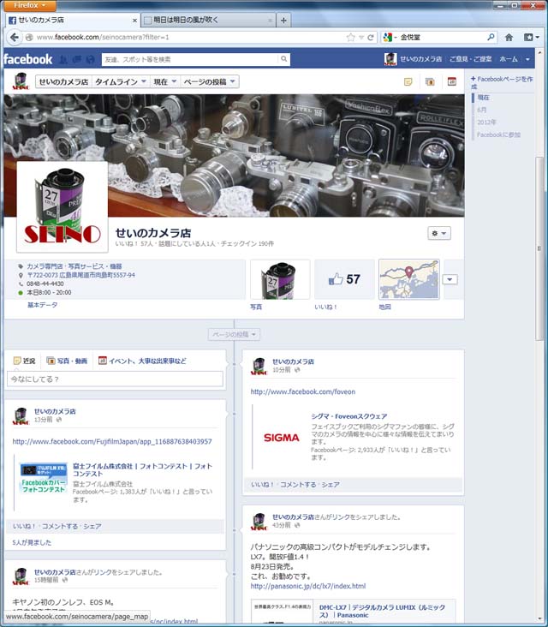This screenshot has width=548, height=627.
Task: Open the タイムライン dropdown
Action: (x=121, y=82)
